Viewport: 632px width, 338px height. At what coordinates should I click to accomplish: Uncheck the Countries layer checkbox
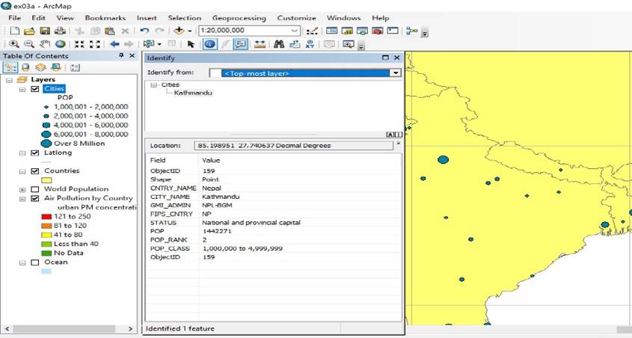(35, 170)
